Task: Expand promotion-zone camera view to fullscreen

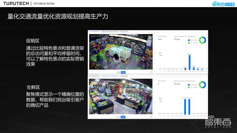Action: (x=151, y=72)
